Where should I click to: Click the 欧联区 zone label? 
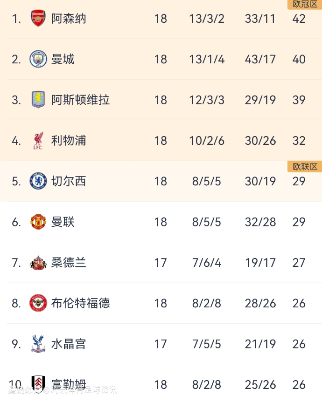[x=304, y=167]
